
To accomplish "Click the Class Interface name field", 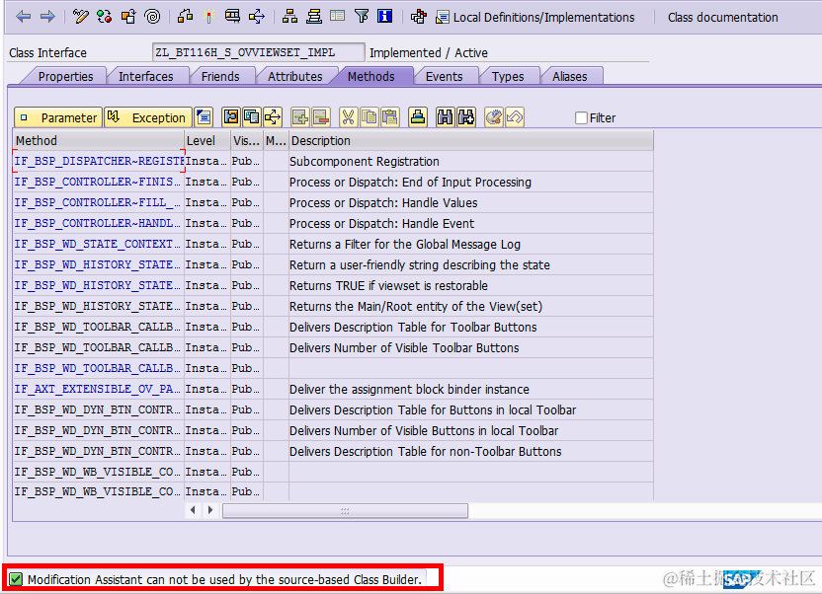I will [x=258, y=52].
